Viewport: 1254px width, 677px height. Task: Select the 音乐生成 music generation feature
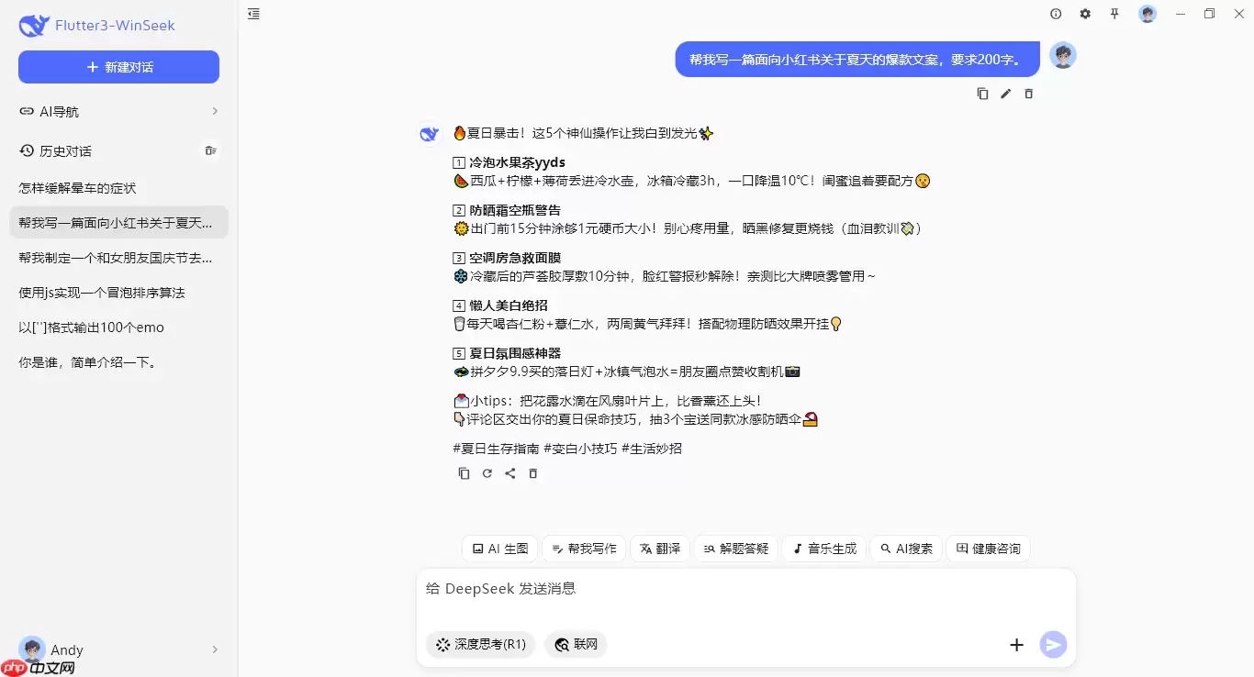coord(823,548)
